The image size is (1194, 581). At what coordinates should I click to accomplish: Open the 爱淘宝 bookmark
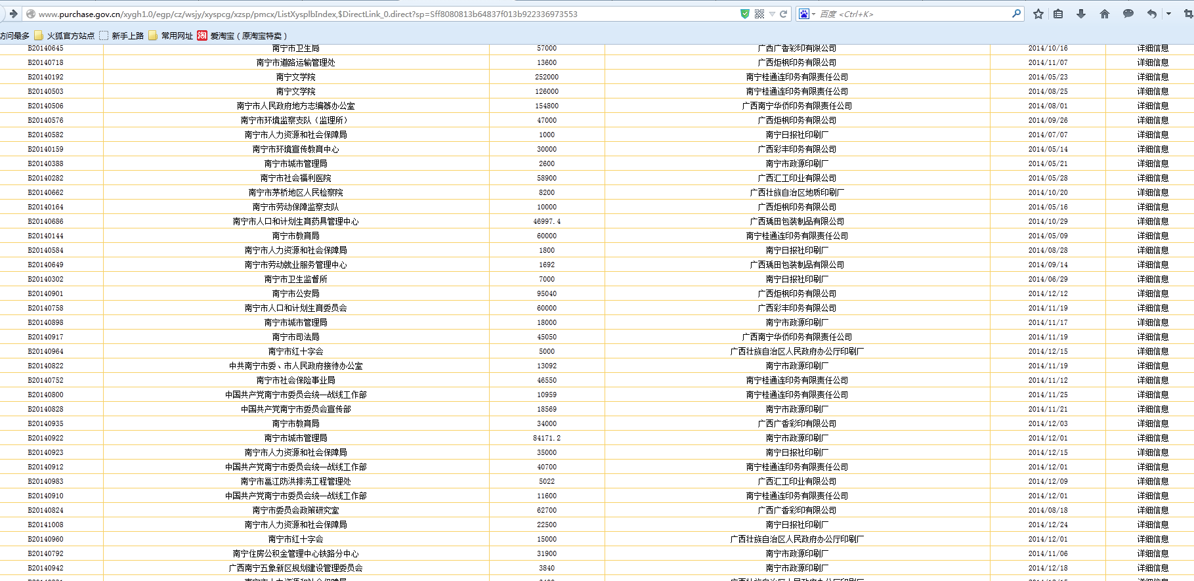(242, 35)
